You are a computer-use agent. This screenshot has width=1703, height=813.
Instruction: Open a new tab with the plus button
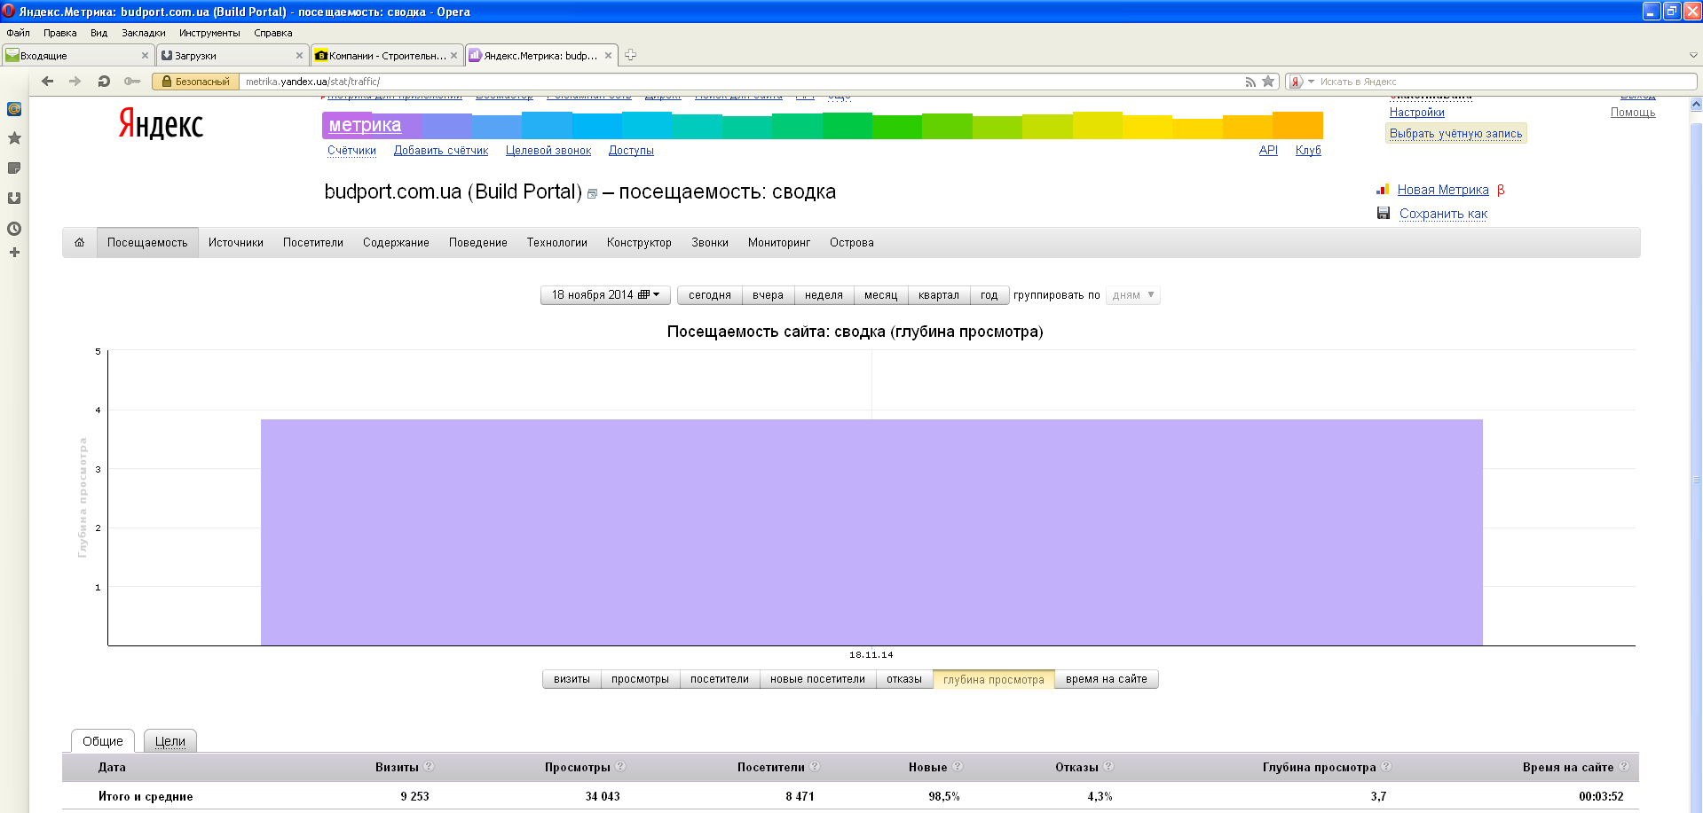pos(630,55)
